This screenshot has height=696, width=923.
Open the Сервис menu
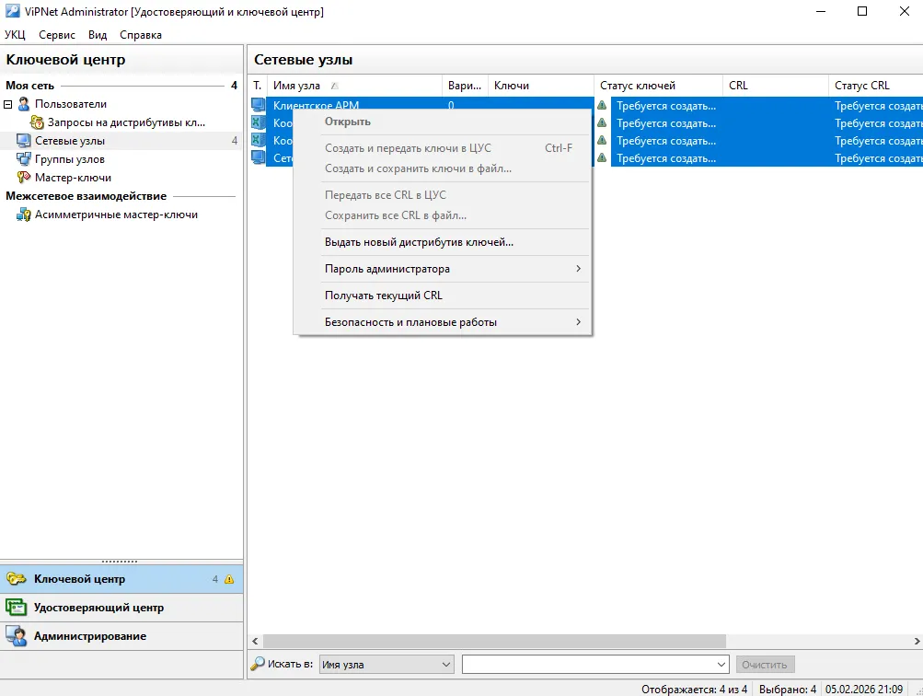pos(57,35)
